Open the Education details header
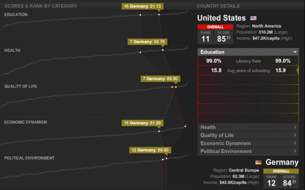This screenshot has height=190, width=305. tap(248, 52)
